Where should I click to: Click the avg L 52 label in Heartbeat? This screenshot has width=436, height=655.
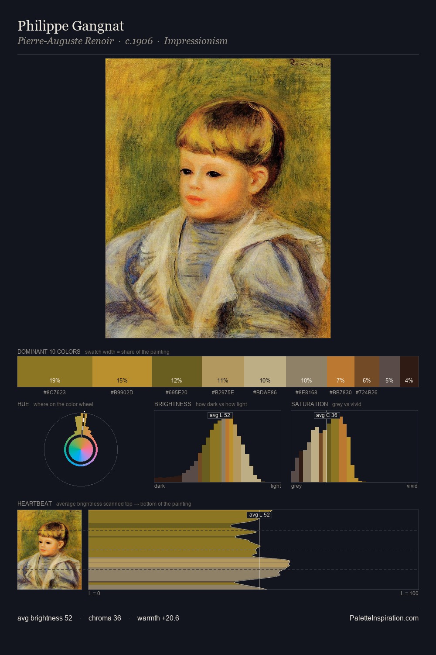coord(259,515)
